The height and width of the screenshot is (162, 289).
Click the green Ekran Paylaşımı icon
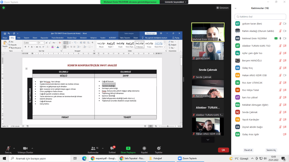[x=128, y=148]
